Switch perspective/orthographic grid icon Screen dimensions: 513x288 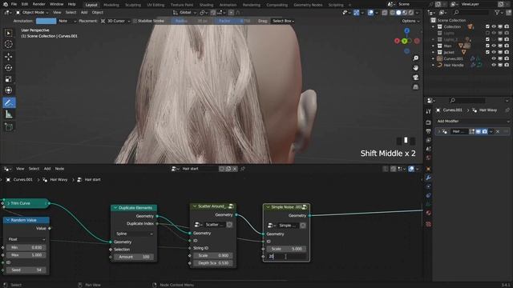click(415, 87)
